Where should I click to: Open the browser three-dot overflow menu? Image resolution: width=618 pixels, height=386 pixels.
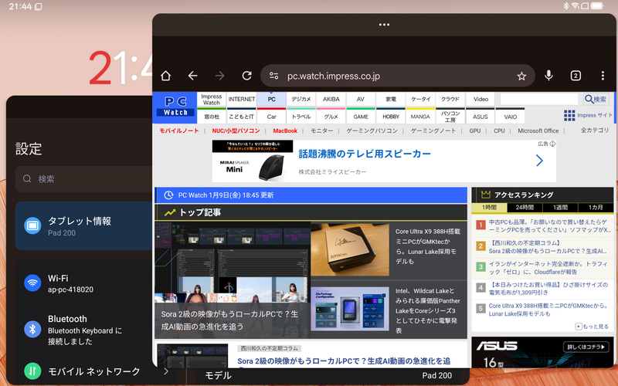pyautogui.click(x=603, y=76)
